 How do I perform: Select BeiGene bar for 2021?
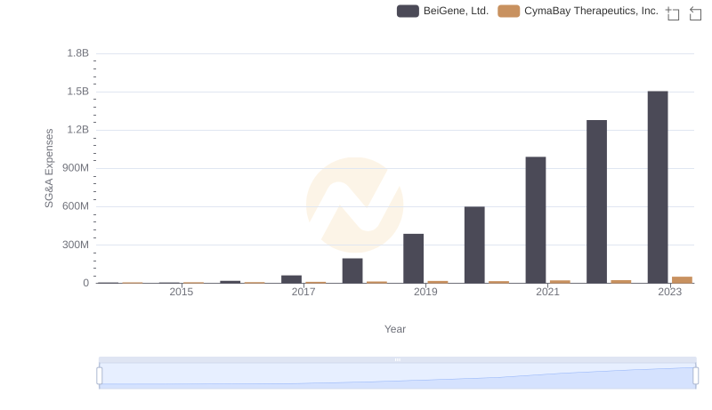(536, 220)
